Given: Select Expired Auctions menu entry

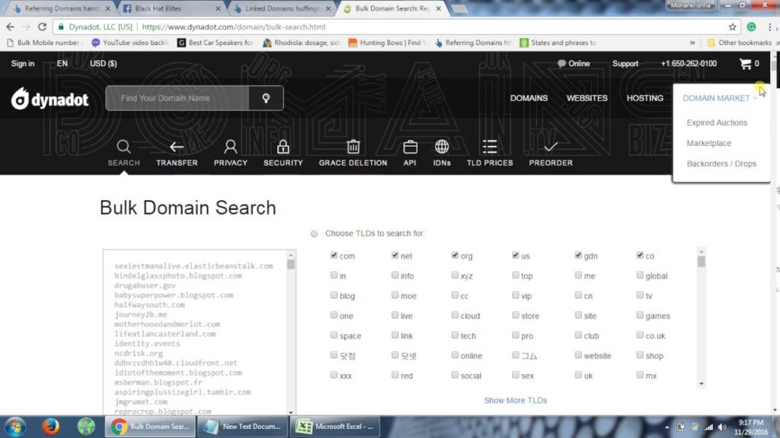Looking at the screenshot, I should click(x=717, y=122).
